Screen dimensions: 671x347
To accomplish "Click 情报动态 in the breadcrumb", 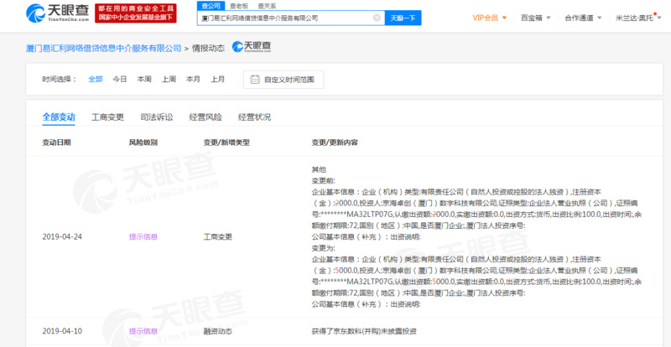I will point(208,48).
